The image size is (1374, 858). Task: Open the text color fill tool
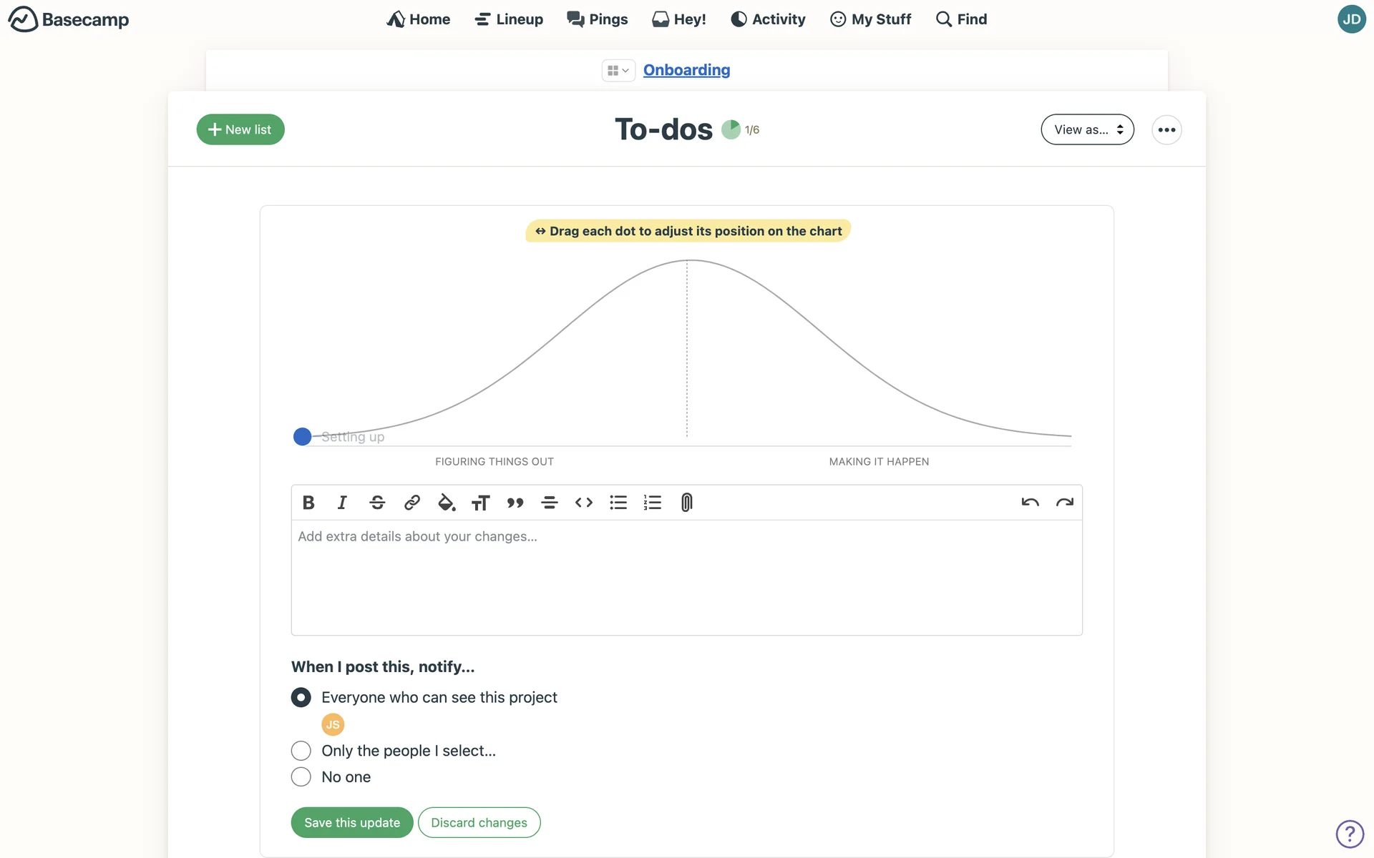(446, 503)
